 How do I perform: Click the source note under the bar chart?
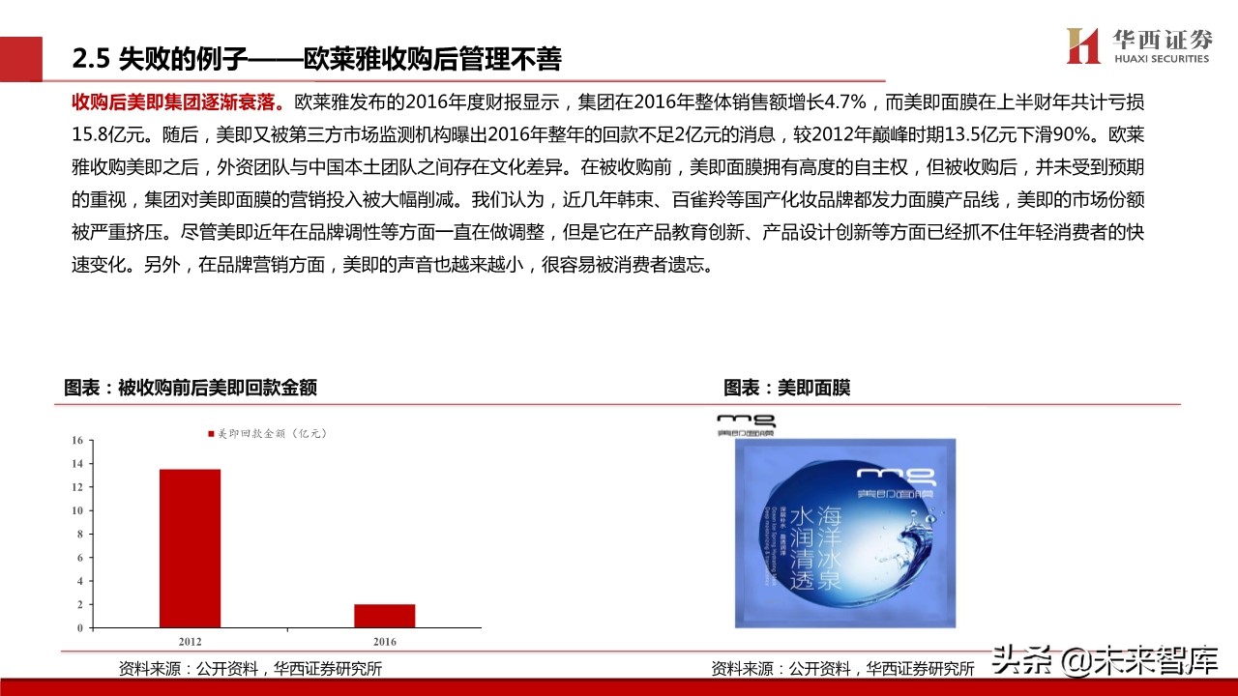click(x=250, y=668)
